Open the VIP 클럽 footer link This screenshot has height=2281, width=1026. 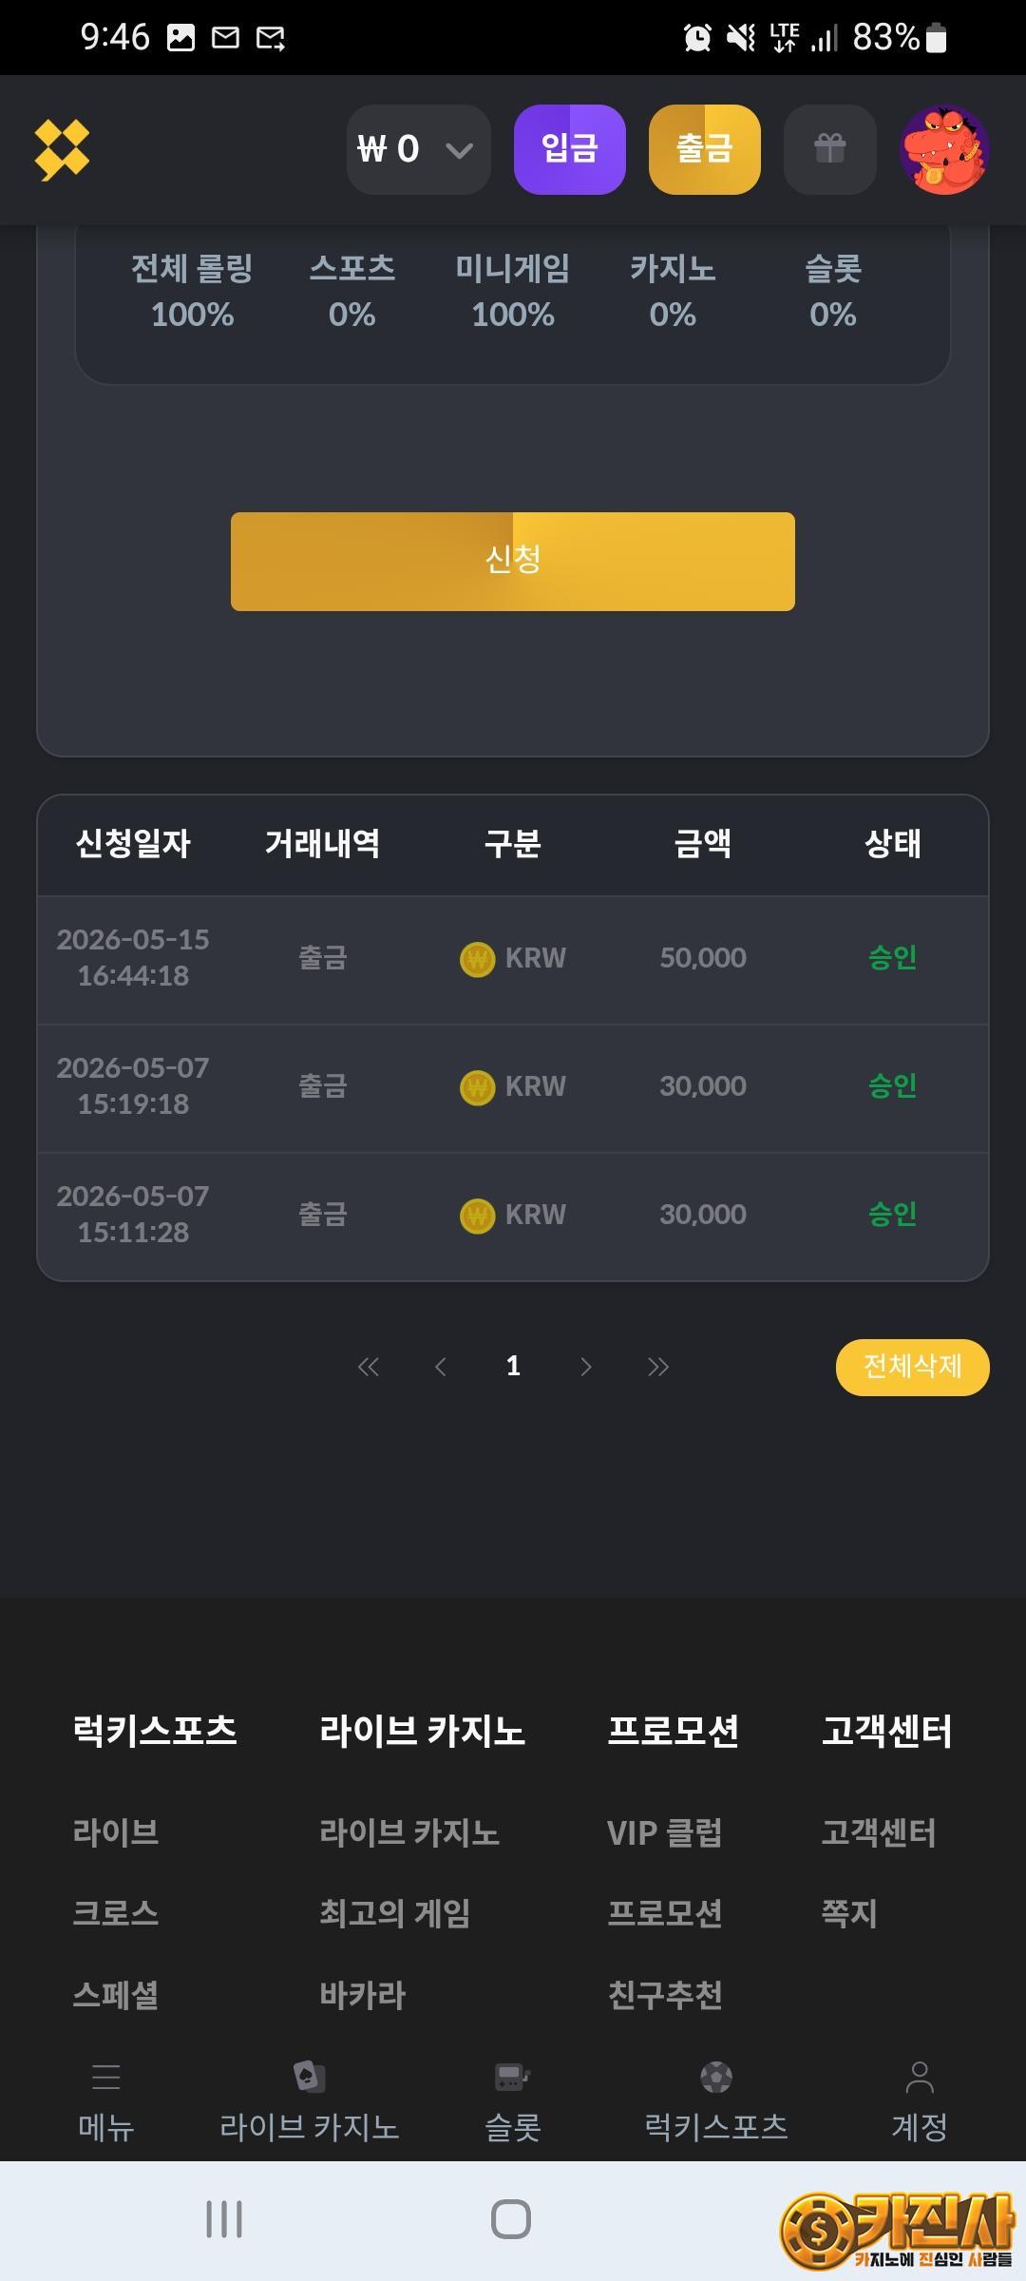pos(664,1832)
